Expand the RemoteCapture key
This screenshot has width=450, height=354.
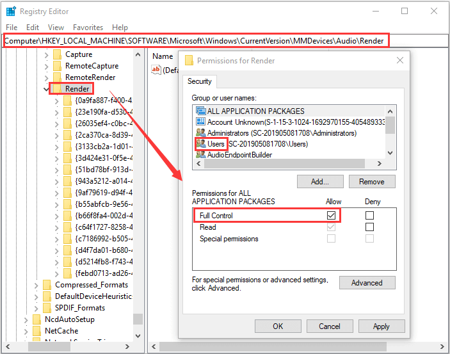47,67
